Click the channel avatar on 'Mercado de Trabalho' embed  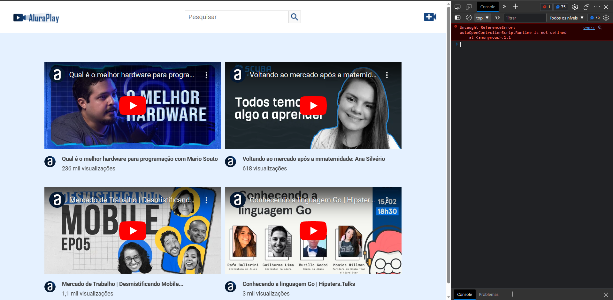57,200
